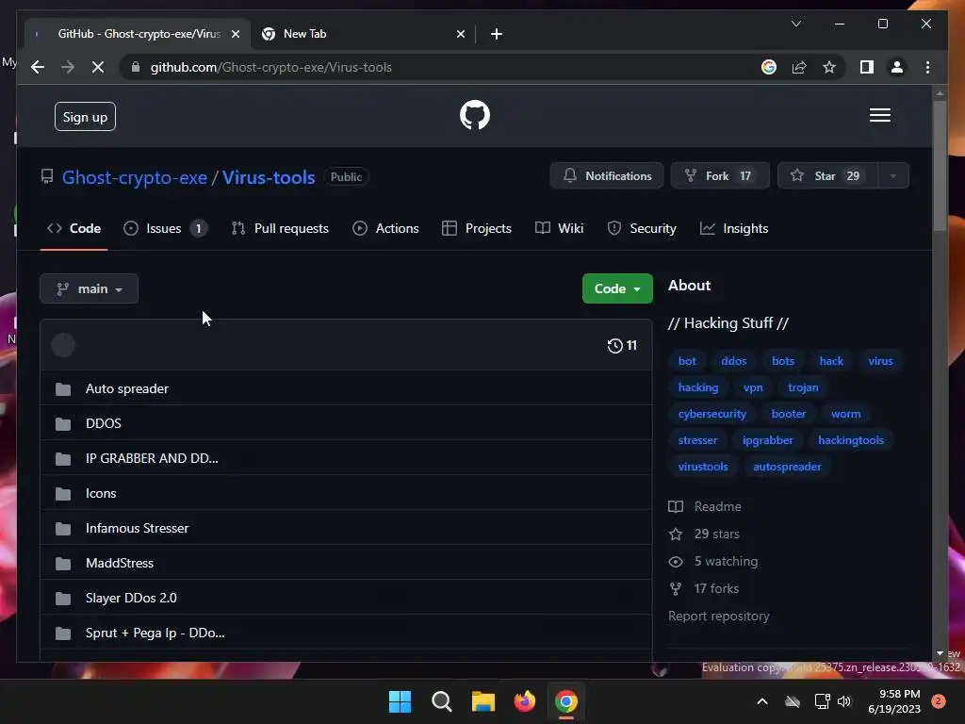
Task: Open the Slayer DDos 2.0 folder
Action: click(131, 599)
